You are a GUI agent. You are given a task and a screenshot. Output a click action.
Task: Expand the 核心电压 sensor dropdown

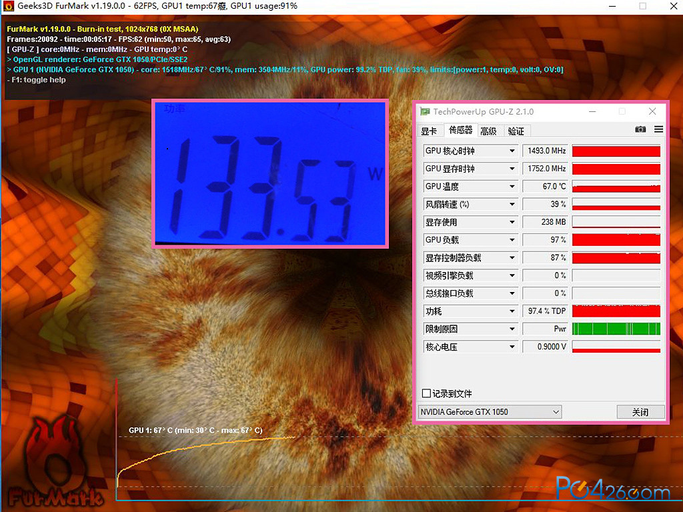[512, 347]
